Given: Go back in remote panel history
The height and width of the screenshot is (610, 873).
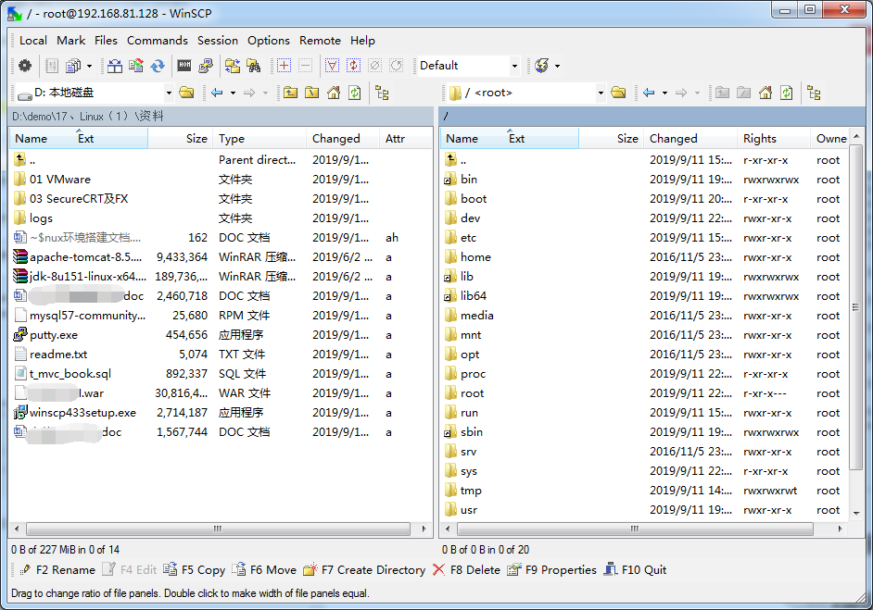Looking at the screenshot, I should pos(649,93).
